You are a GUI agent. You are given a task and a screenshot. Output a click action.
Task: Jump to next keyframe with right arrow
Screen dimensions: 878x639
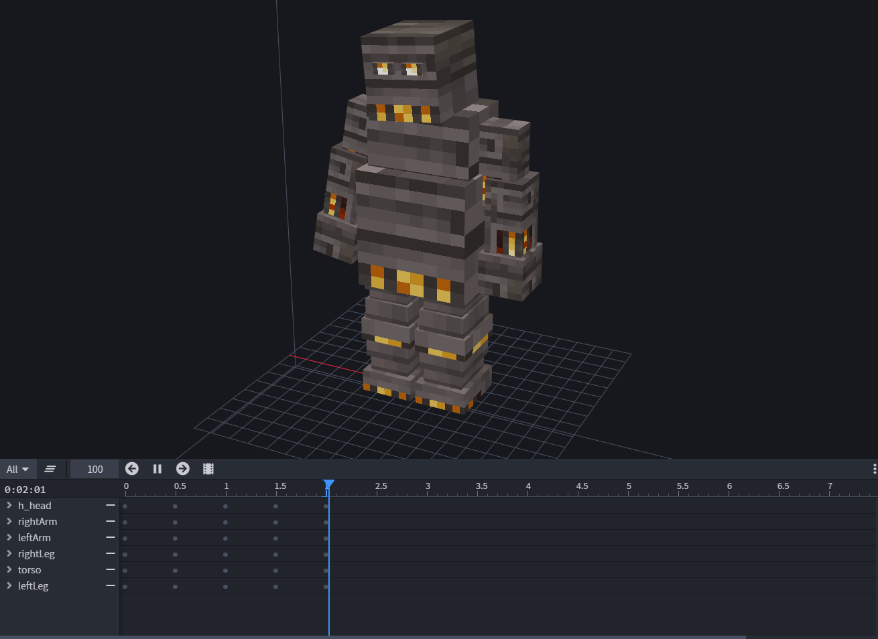point(183,469)
